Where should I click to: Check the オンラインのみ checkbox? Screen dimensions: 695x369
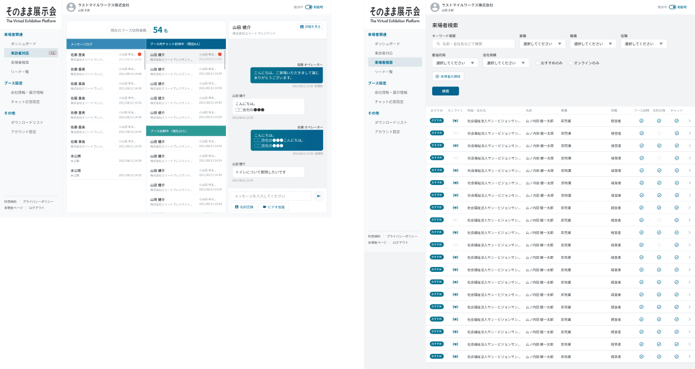571,63
